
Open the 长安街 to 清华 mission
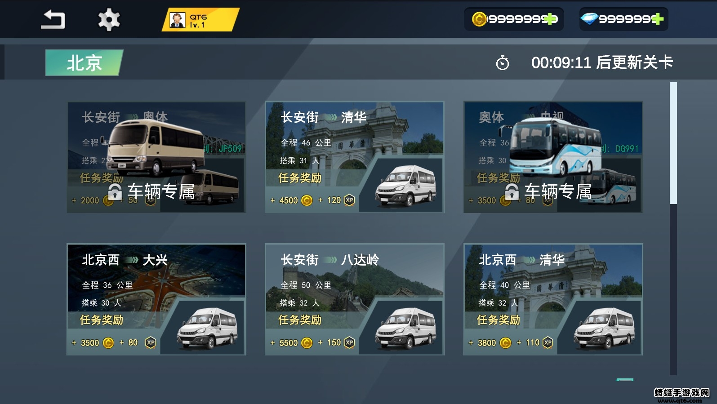click(355, 157)
